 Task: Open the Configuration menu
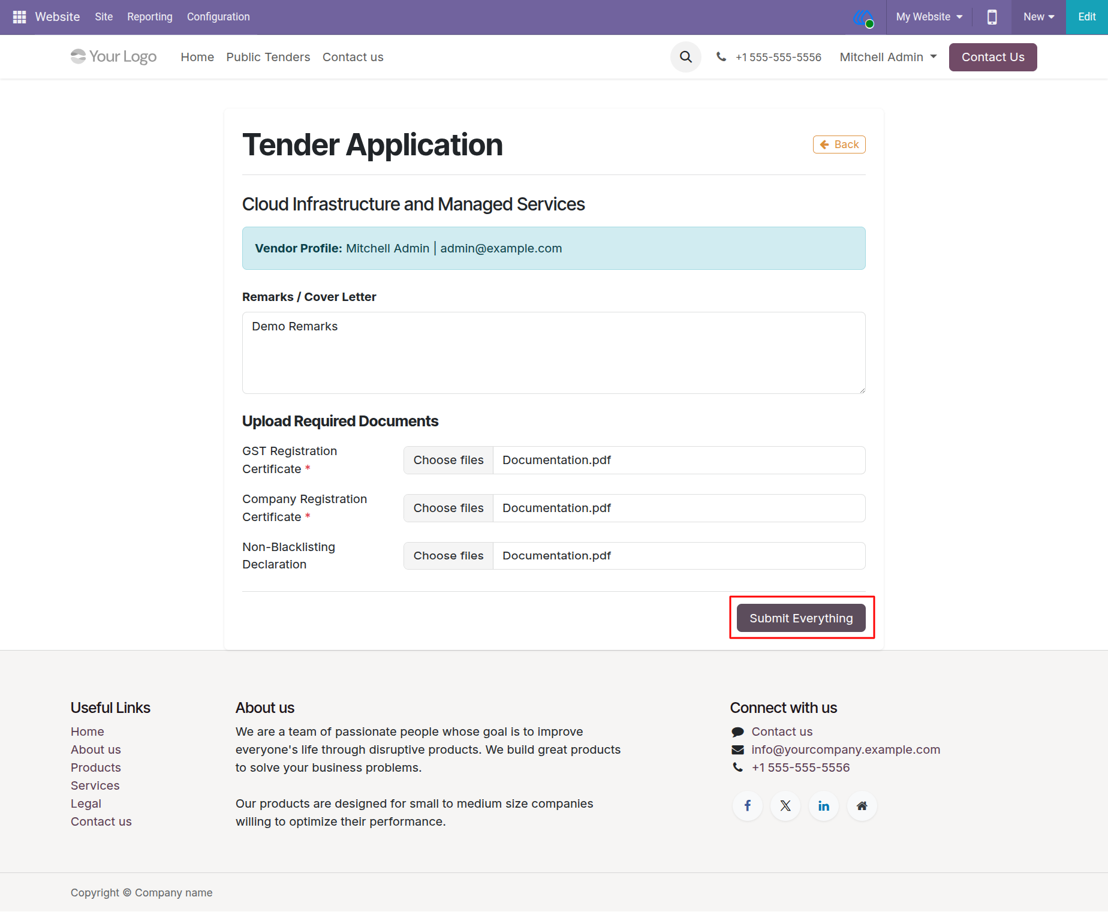(218, 17)
